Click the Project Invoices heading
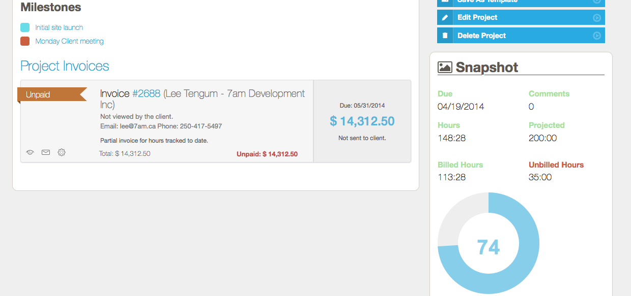The height and width of the screenshot is (296, 631). (65, 66)
